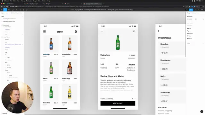The width and height of the screenshot is (205, 115).
Task: Open filter sliders icon on Beer screen
Action: click(76, 32)
